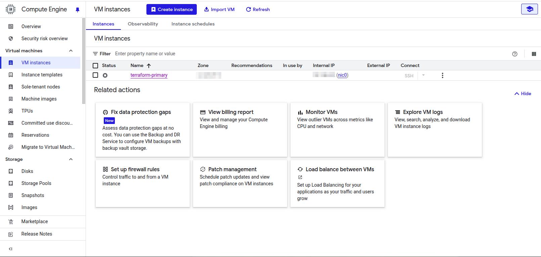
Task: Check the terraform-primary row checkbox
Action: (95, 75)
